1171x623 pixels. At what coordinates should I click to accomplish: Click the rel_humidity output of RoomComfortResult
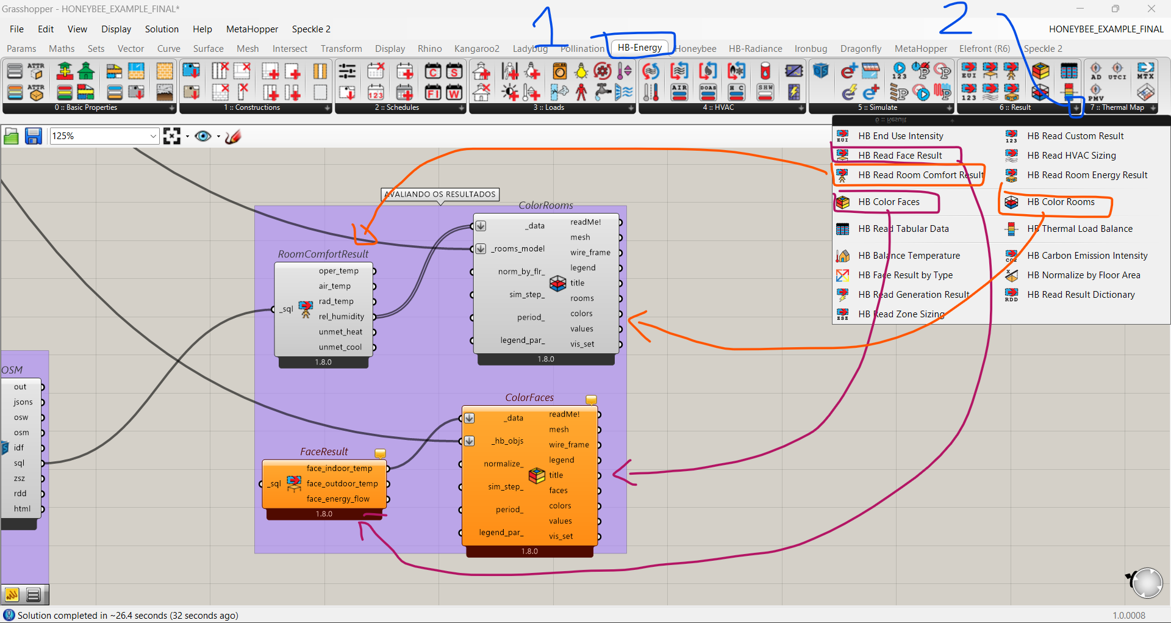tap(342, 317)
